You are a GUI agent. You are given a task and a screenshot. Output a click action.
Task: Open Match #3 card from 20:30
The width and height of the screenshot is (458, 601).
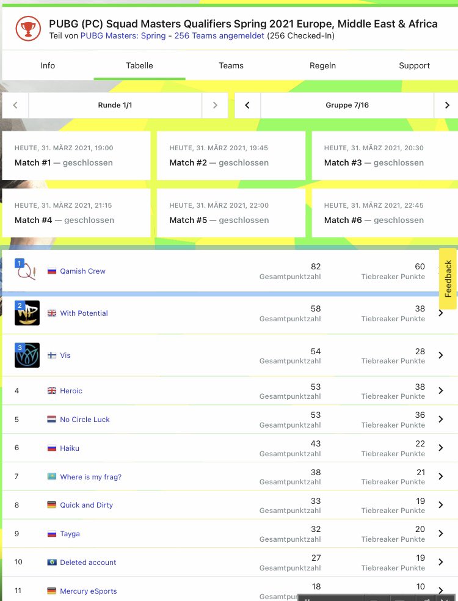tap(385, 156)
